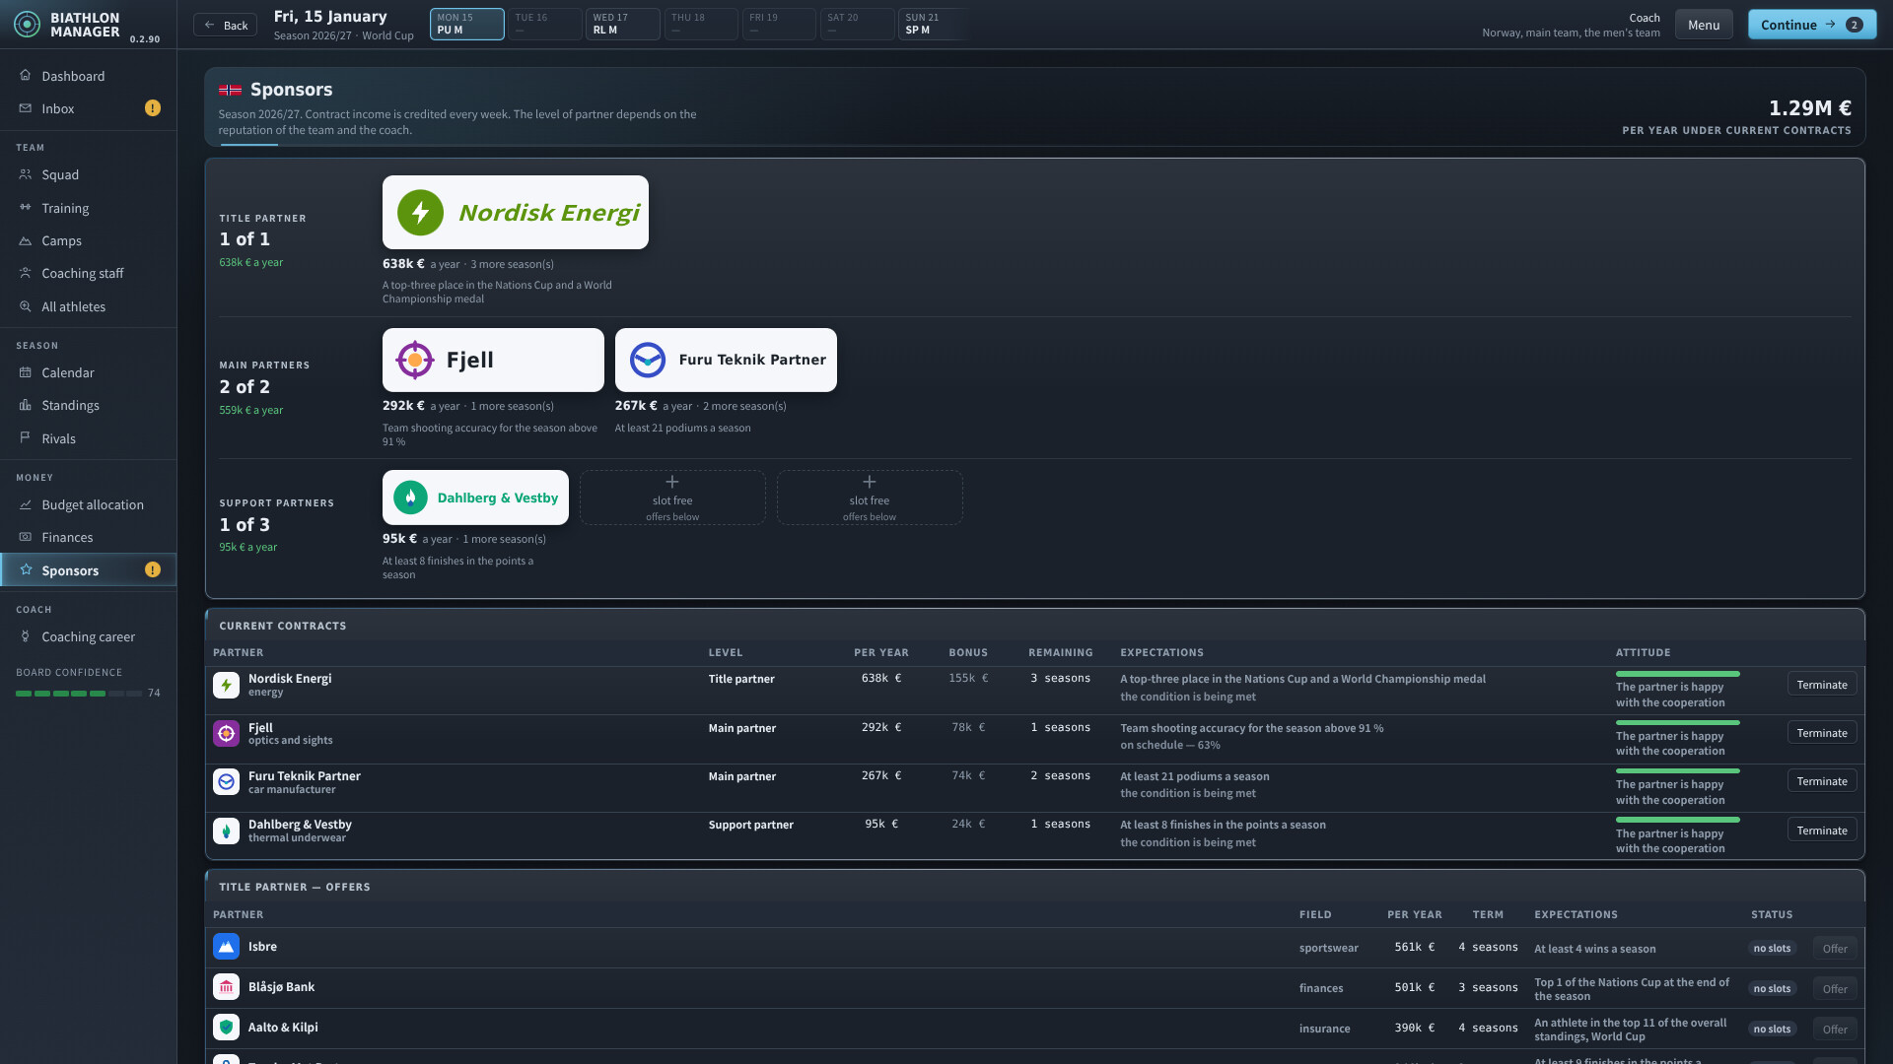
Task: Open the Dahlberg & Vestby card
Action: tap(475, 498)
